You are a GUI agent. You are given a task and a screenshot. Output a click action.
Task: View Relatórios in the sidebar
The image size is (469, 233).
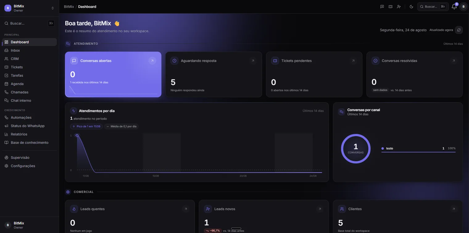[x=29, y=134]
